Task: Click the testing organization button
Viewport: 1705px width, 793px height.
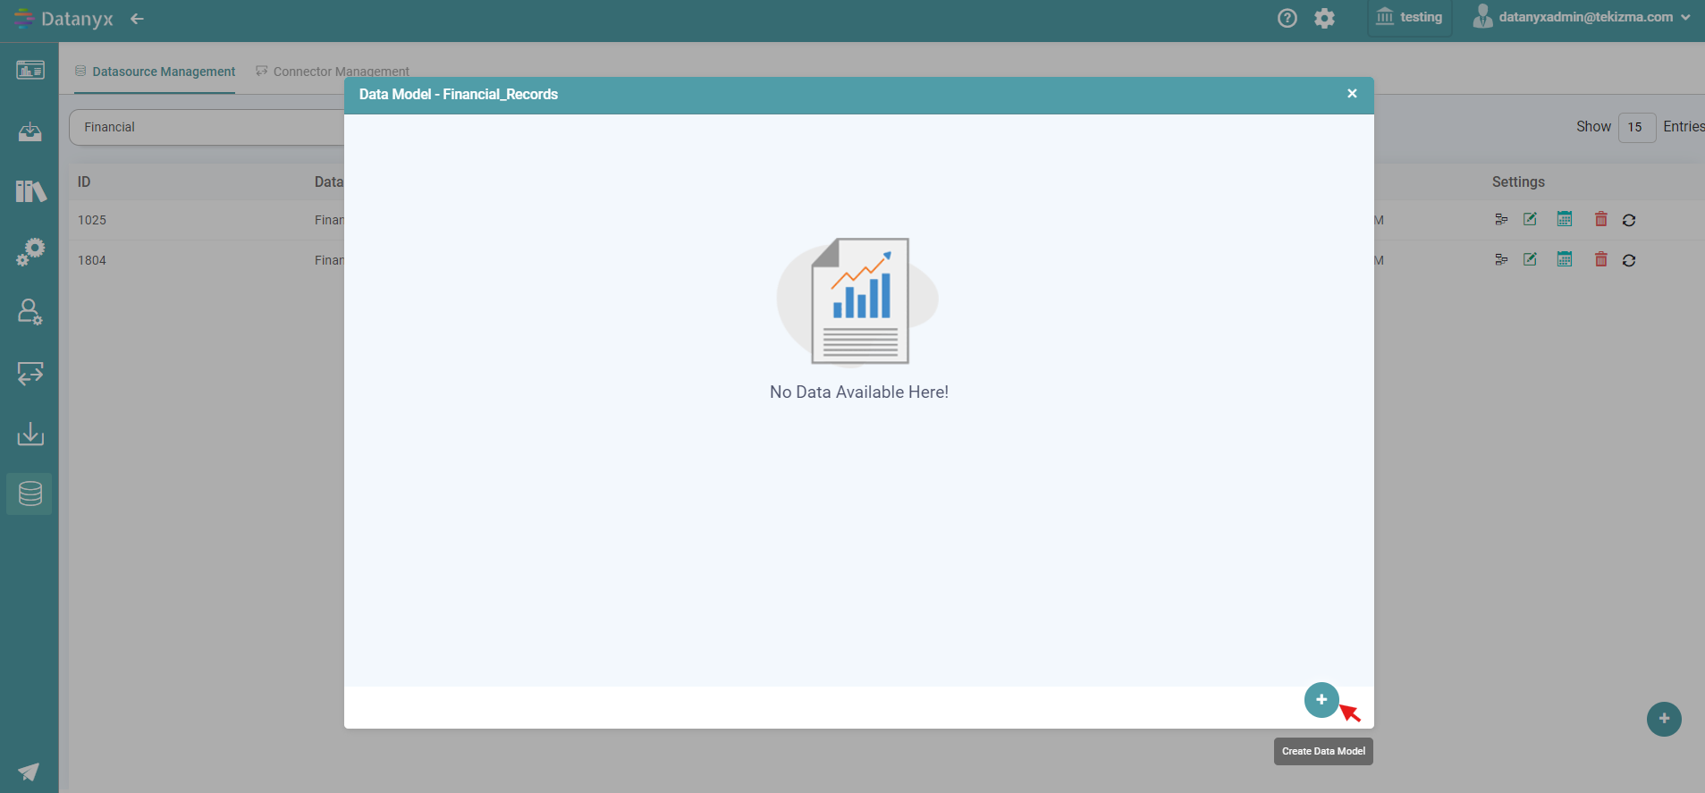Action: (1409, 17)
